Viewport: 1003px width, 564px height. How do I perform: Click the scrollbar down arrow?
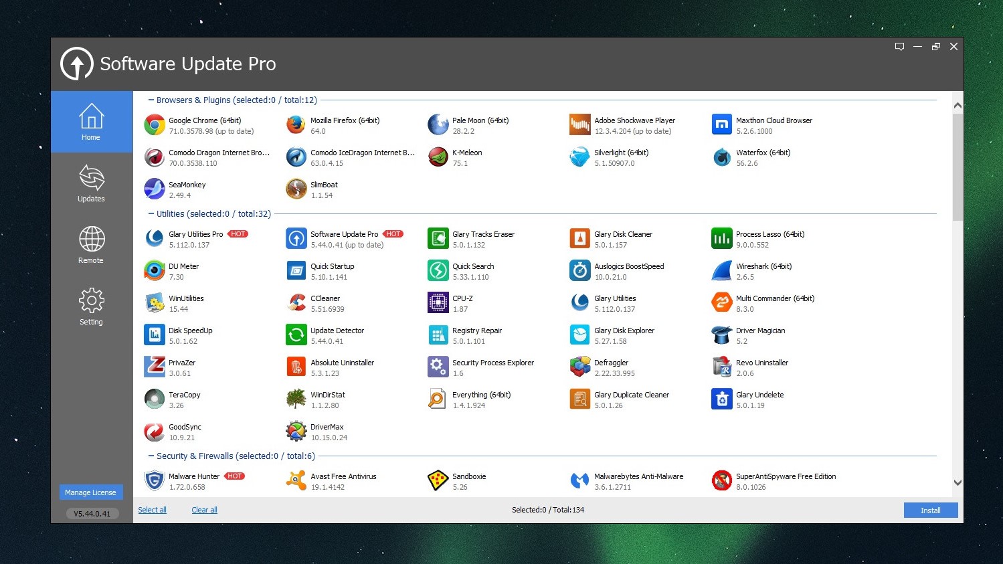958,482
